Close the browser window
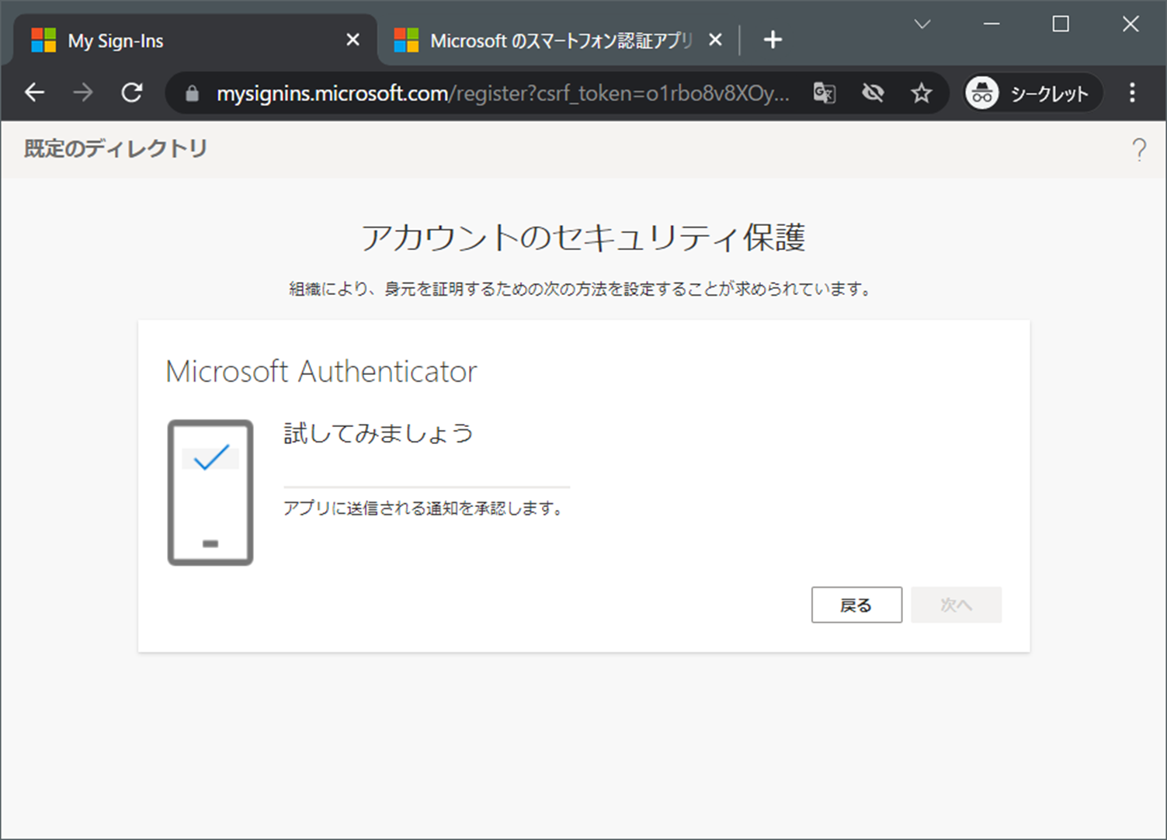The width and height of the screenshot is (1167, 840). point(1131,24)
